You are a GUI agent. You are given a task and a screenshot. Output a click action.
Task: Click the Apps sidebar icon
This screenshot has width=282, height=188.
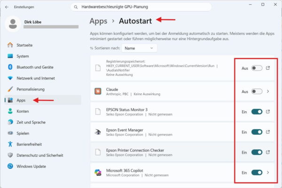(10, 100)
